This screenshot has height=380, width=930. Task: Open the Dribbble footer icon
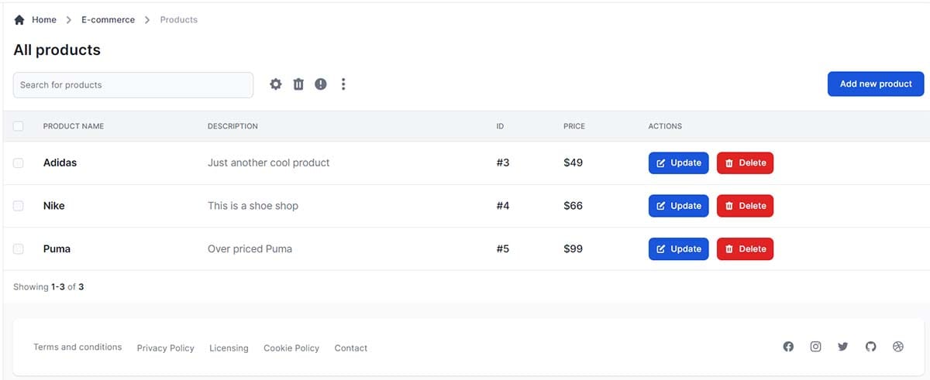click(x=898, y=347)
